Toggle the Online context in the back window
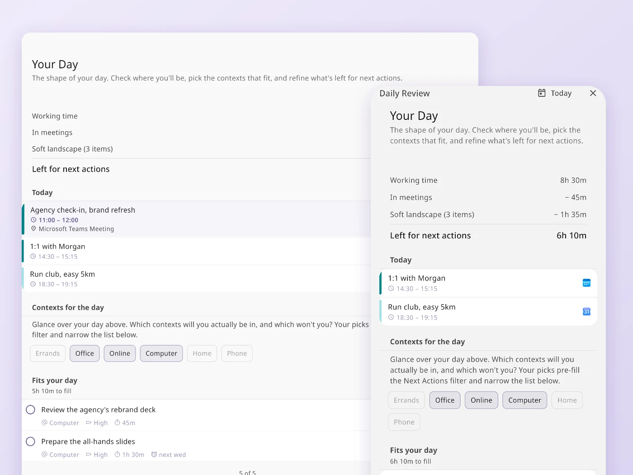The width and height of the screenshot is (633, 475). coord(120,353)
